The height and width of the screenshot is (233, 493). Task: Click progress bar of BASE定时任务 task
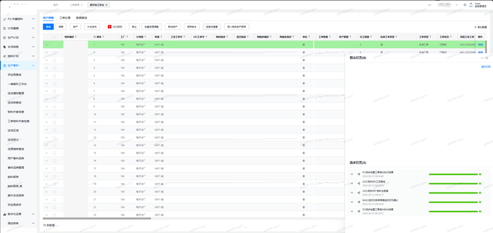pyautogui.click(x=453, y=202)
